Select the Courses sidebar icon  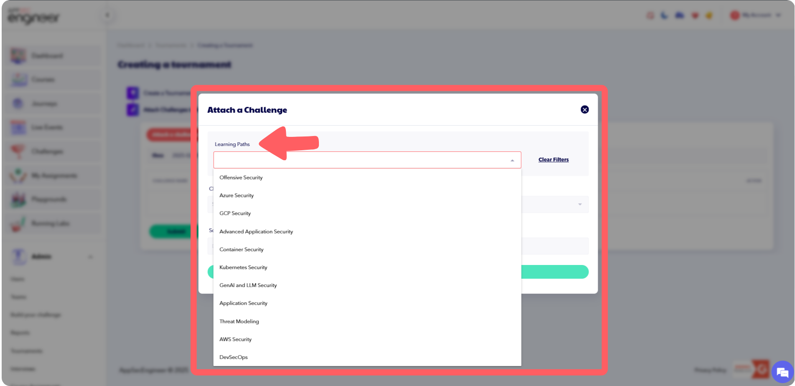pyautogui.click(x=18, y=79)
